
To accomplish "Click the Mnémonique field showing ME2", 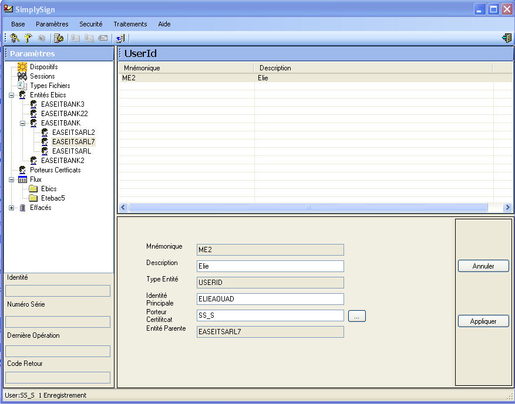I will [270, 250].
